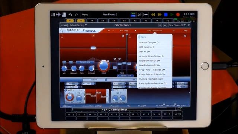Image resolution: width=238 pixels, height=134 pixels.
Task: Fast forward the transport
Action: (x=160, y=15)
